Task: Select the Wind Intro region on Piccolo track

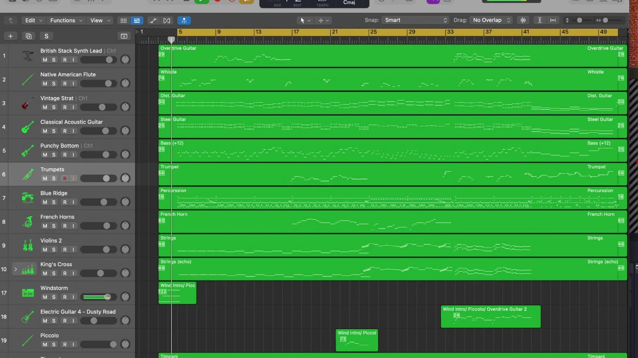Action: [x=357, y=340]
